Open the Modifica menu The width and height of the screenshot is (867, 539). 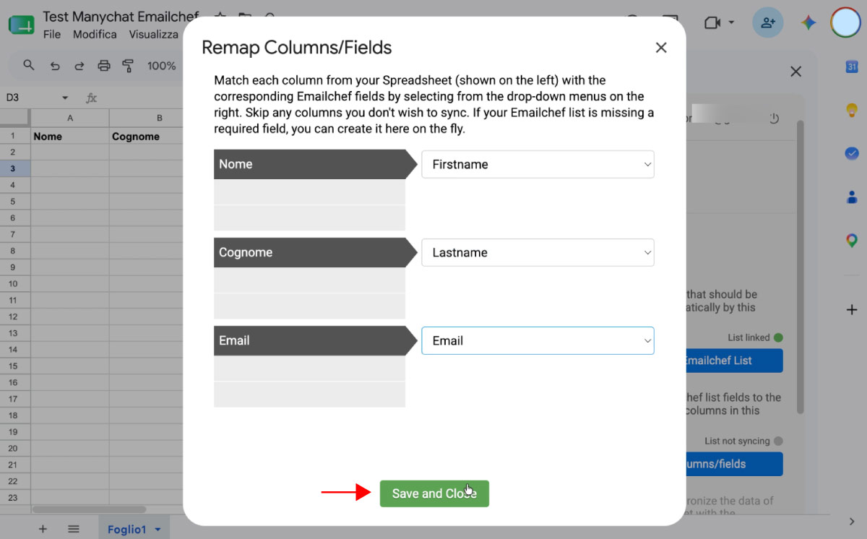pos(95,34)
